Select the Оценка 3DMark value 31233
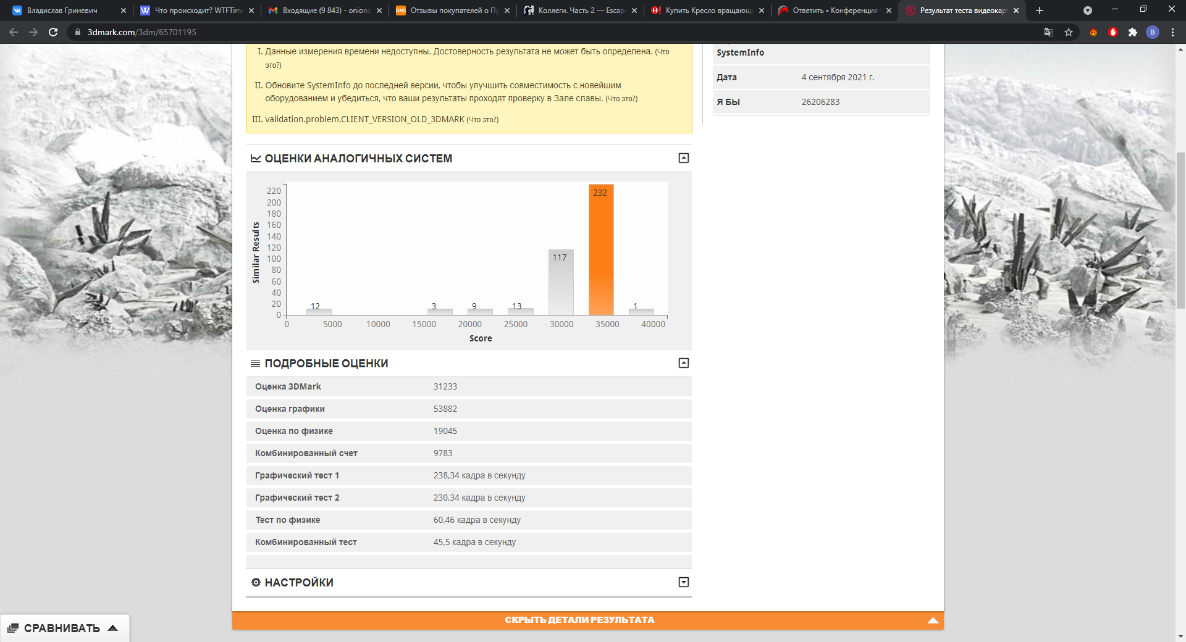The image size is (1186, 642). click(445, 386)
